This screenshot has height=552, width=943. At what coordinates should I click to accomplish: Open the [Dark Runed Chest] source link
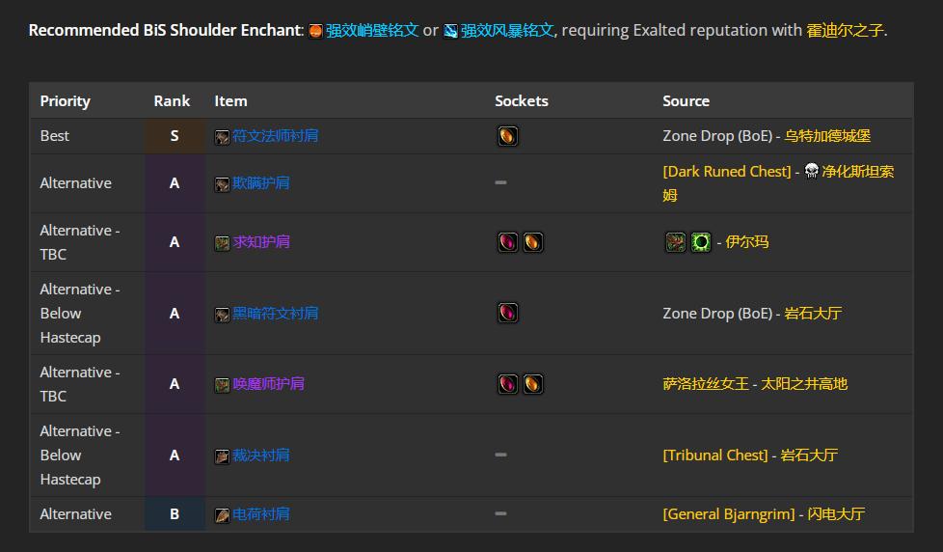pos(726,171)
